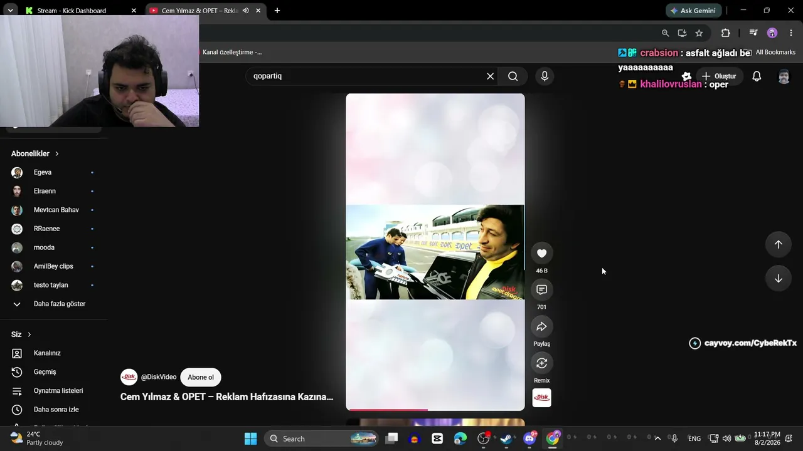Start voice search with the microphone
803x451 pixels.
[x=545, y=76]
